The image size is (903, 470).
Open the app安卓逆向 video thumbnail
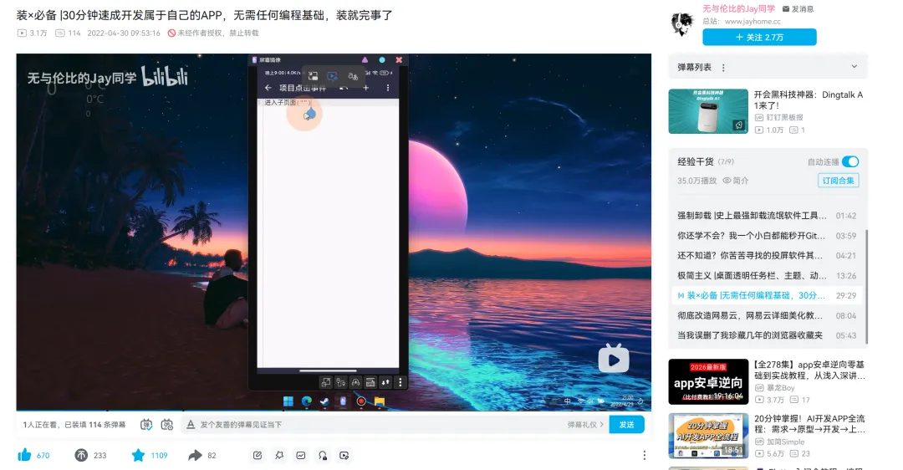click(x=708, y=381)
